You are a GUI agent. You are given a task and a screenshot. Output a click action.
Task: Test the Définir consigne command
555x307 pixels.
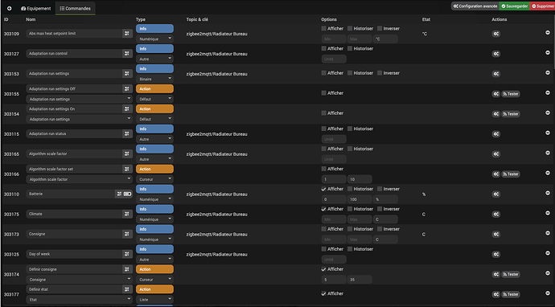click(511, 274)
